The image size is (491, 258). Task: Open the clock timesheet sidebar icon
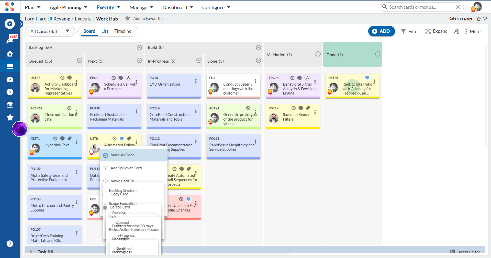pyautogui.click(x=10, y=92)
